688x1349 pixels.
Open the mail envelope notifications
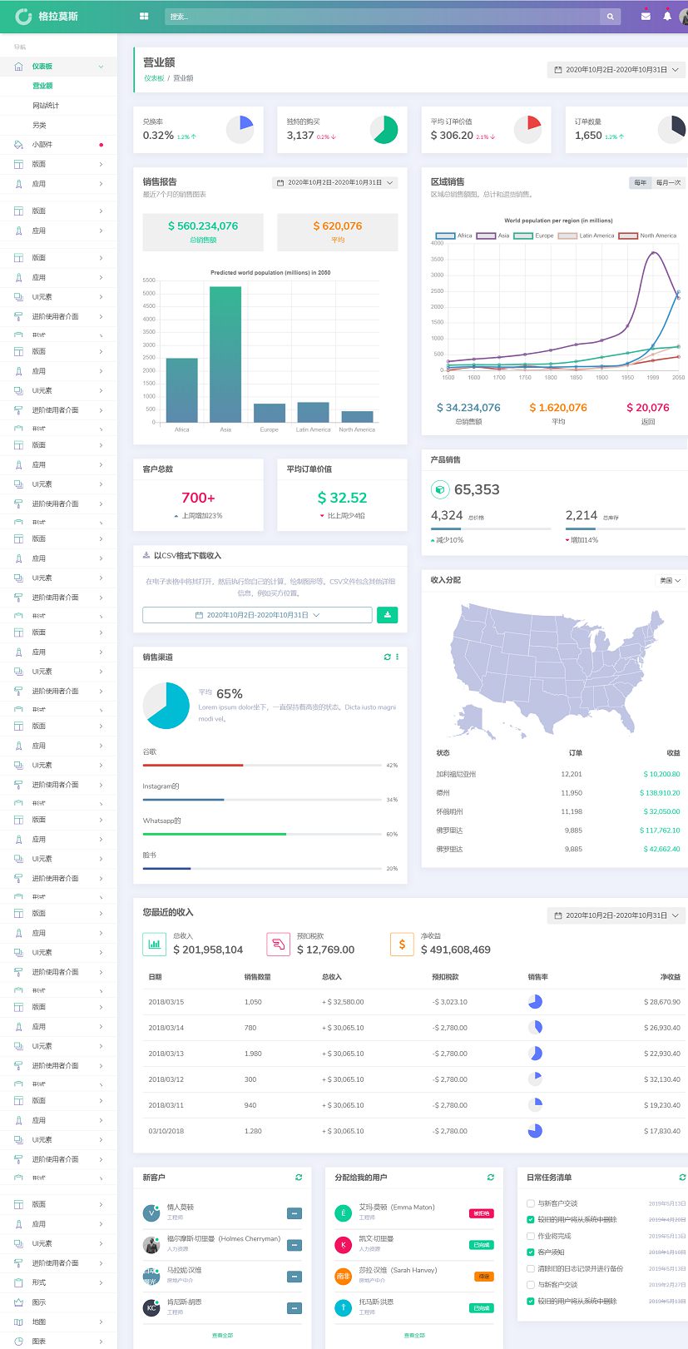click(646, 16)
